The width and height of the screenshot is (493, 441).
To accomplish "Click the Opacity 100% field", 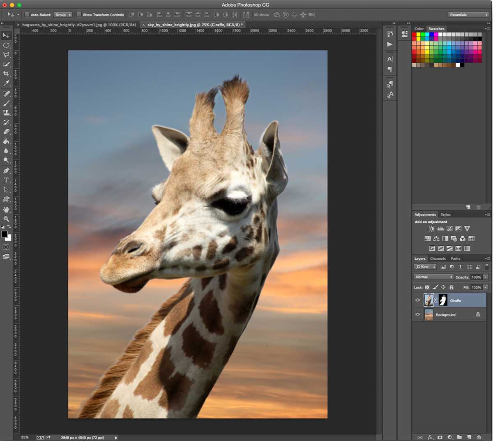I will coord(476,277).
